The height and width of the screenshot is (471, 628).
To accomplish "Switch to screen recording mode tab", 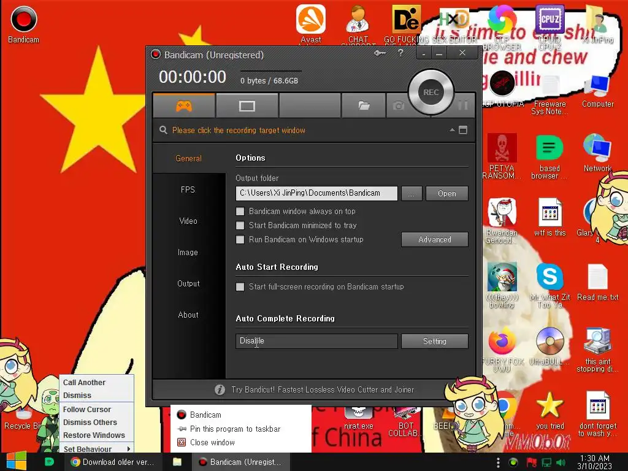I will [x=247, y=105].
